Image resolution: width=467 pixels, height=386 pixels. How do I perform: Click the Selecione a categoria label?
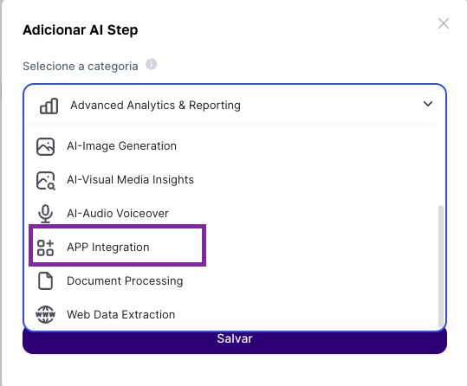pyautogui.click(x=81, y=66)
